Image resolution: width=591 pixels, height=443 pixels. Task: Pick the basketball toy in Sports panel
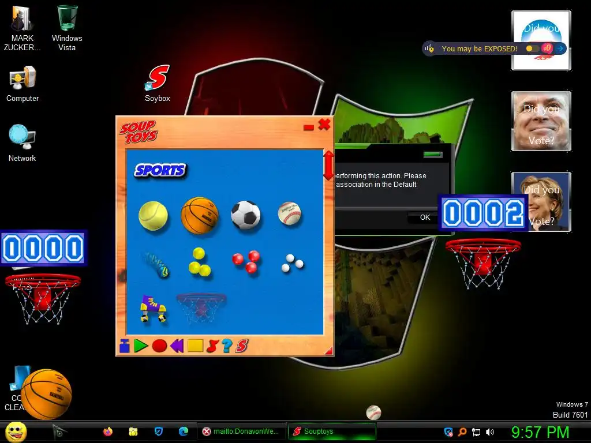[200, 216]
